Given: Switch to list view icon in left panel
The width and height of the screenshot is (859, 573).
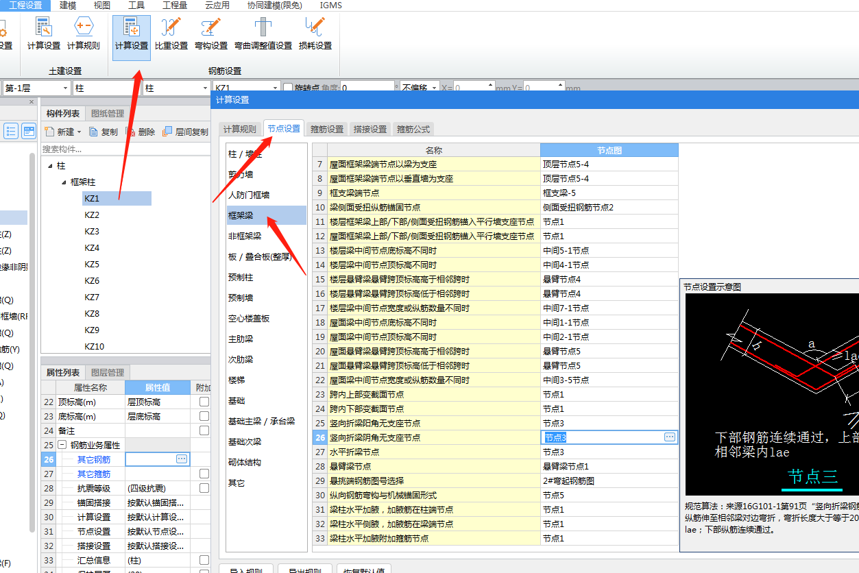Looking at the screenshot, I should (x=11, y=131).
